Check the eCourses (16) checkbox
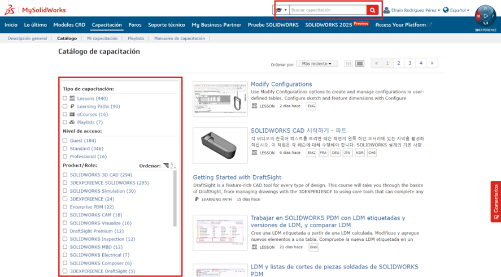Screen dimensions: 501x277 click(65, 114)
